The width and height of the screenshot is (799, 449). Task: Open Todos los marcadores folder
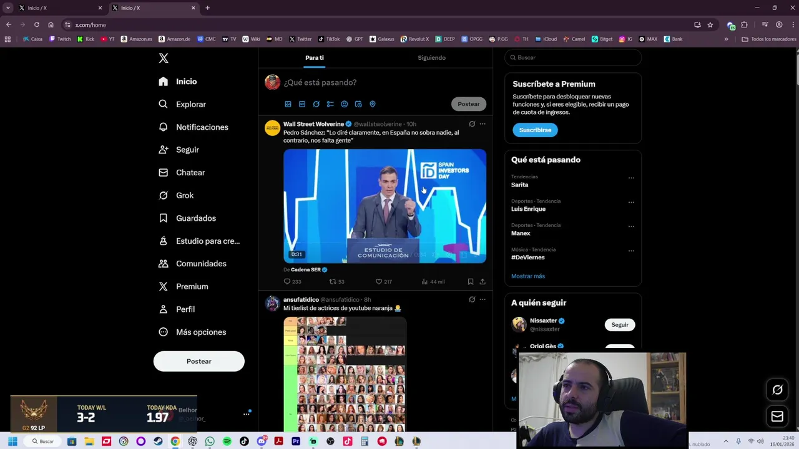point(769,39)
